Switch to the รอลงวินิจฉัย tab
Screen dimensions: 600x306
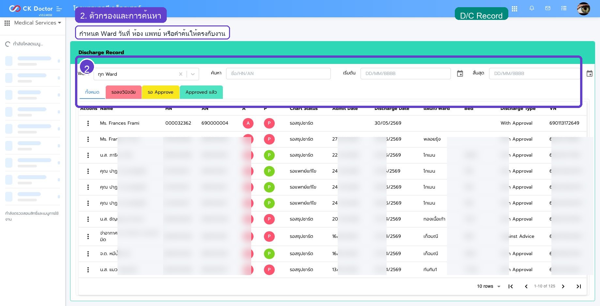pyautogui.click(x=123, y=92)
